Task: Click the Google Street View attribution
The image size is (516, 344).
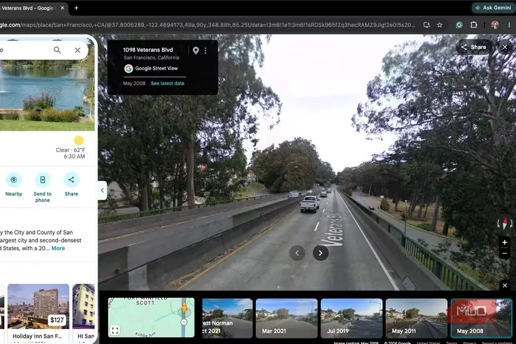Action: click(151, 68)
